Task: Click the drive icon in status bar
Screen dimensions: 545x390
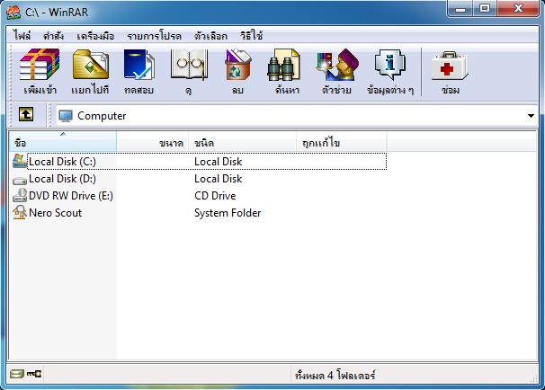Action: (x=16, y=374)
